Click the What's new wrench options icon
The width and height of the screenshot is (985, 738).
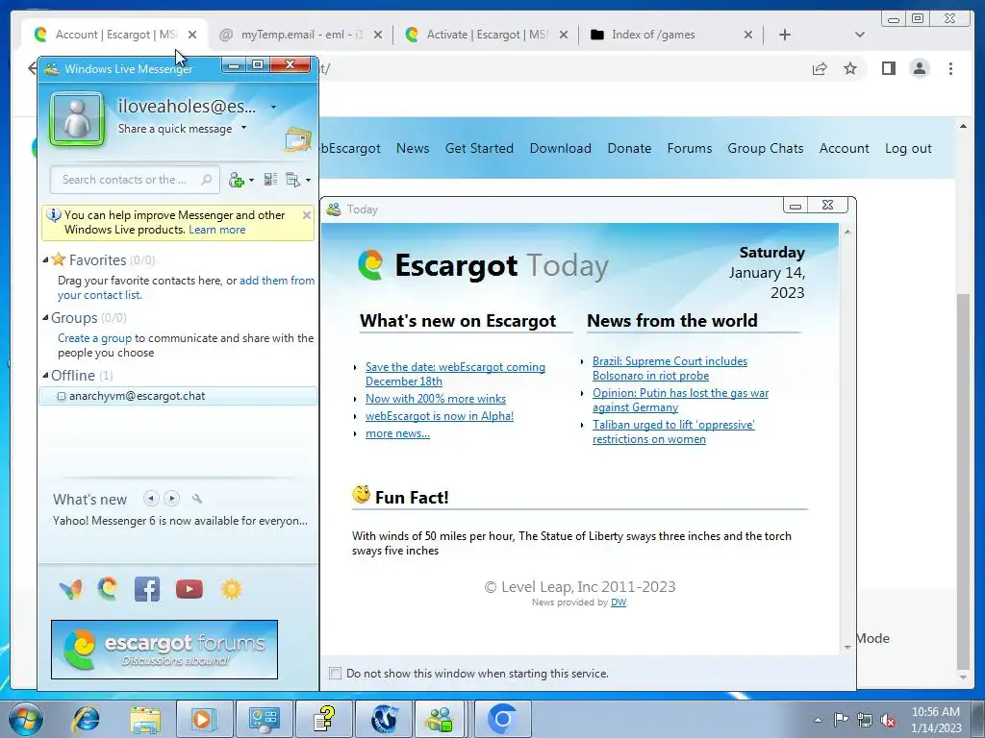197,499
